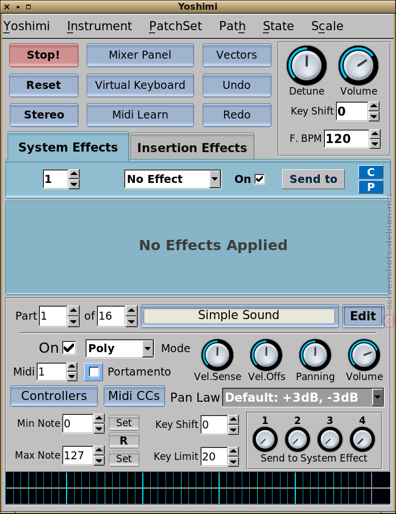Increase master Key Shift with up arrow

374,107
